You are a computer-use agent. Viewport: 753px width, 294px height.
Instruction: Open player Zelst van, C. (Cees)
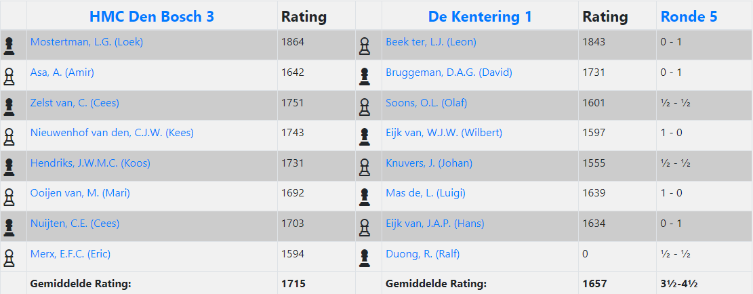coord(75,103)
